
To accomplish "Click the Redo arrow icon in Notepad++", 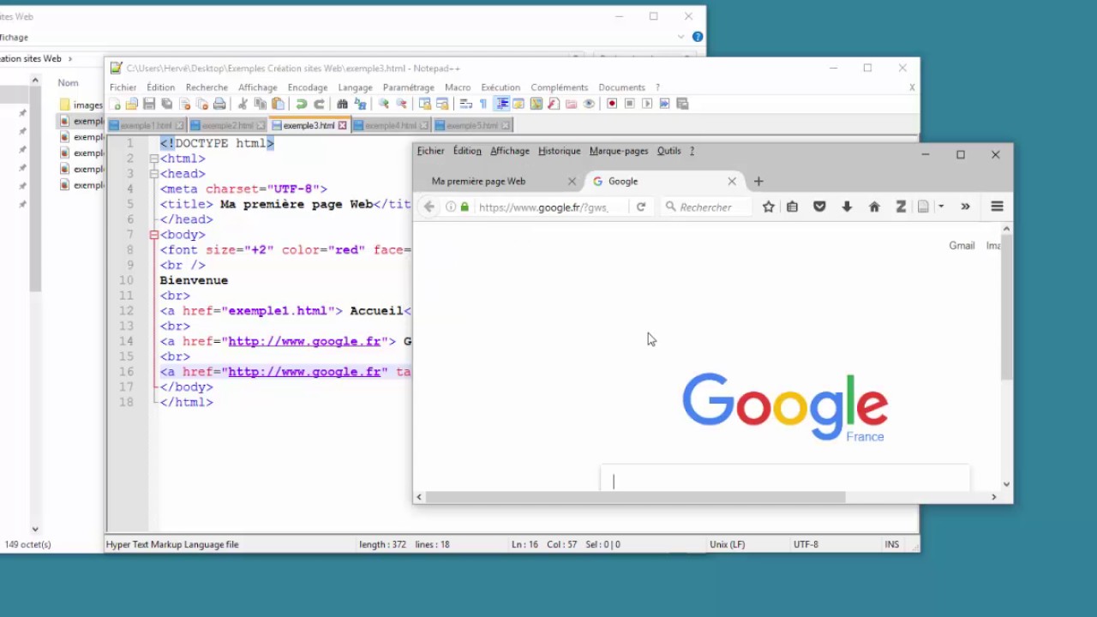I will (x=319, y=104).
